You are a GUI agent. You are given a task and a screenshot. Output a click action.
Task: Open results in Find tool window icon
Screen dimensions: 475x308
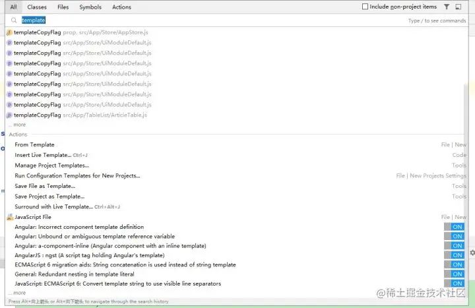(458, 7)
